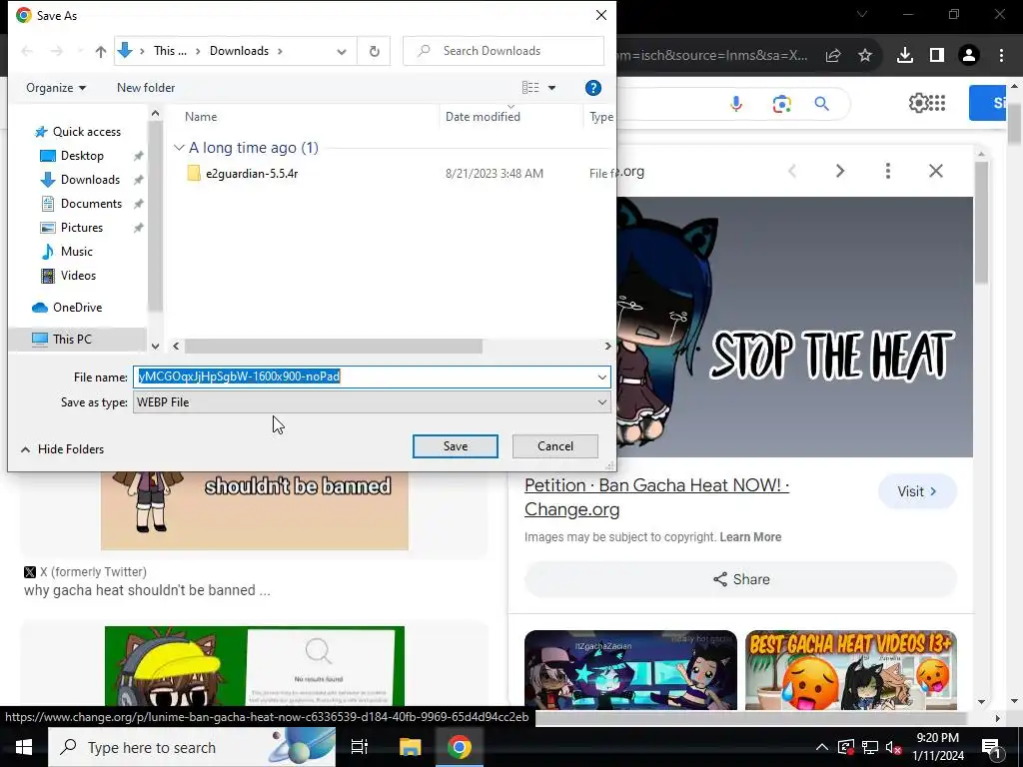Open the Chrome profile avatar icon

pos(969,56)
